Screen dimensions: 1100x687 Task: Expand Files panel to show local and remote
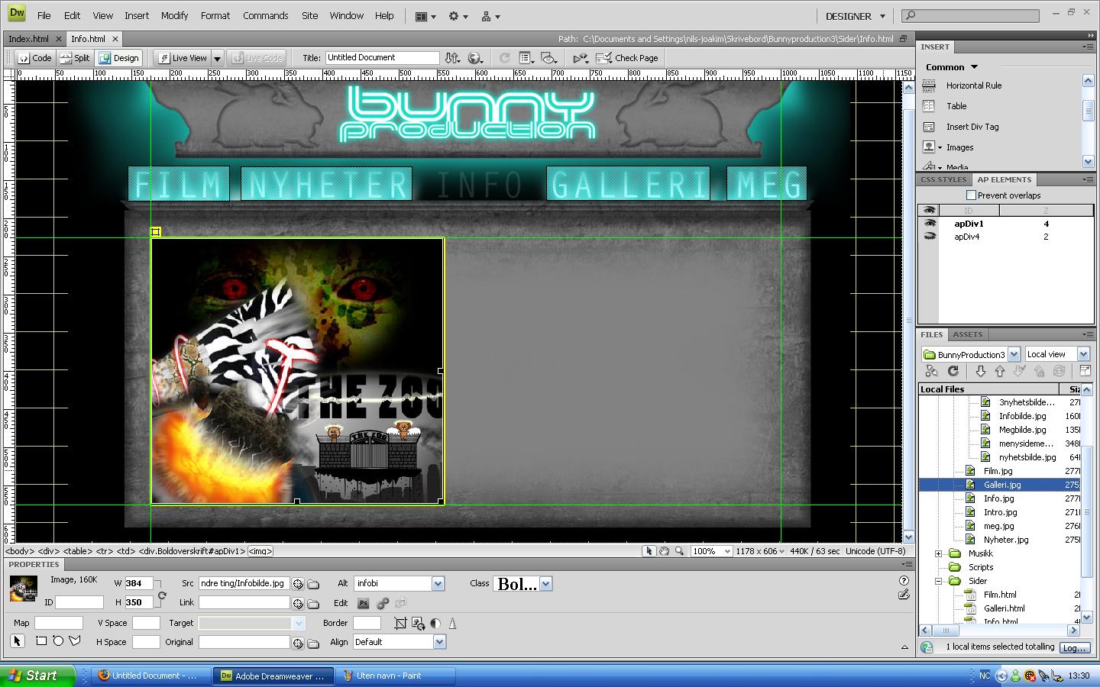1085,371
